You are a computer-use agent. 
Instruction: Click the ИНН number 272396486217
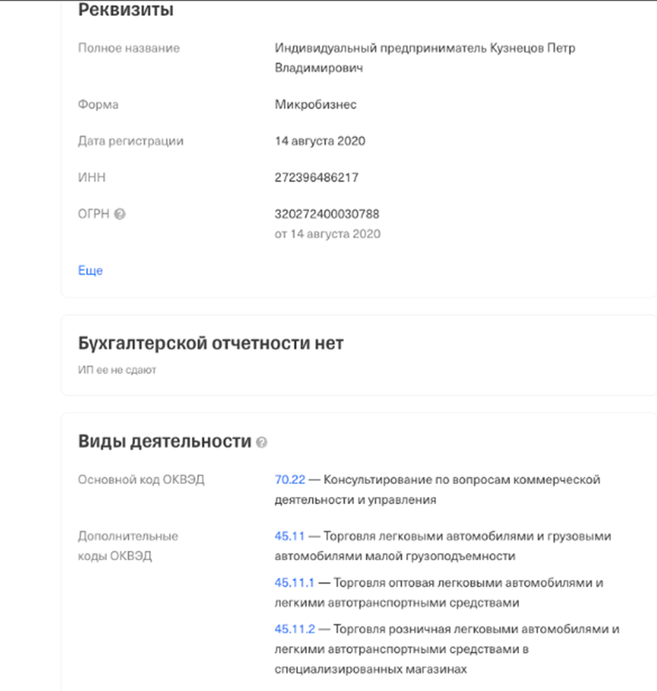(x=316, y=177)
